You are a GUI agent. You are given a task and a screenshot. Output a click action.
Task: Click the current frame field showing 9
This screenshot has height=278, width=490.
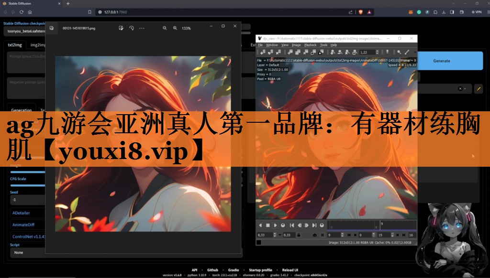point(334,235)
